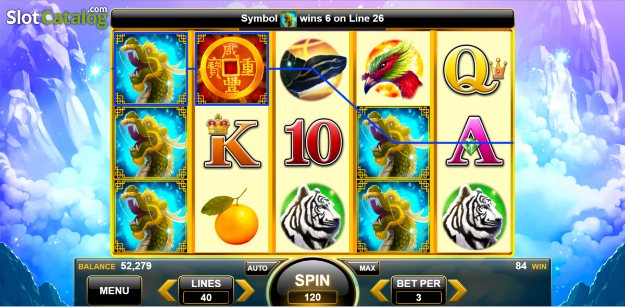Click the black turtle symbol
The width and height of the screenshot is (625, 307).
click(312, 69)
